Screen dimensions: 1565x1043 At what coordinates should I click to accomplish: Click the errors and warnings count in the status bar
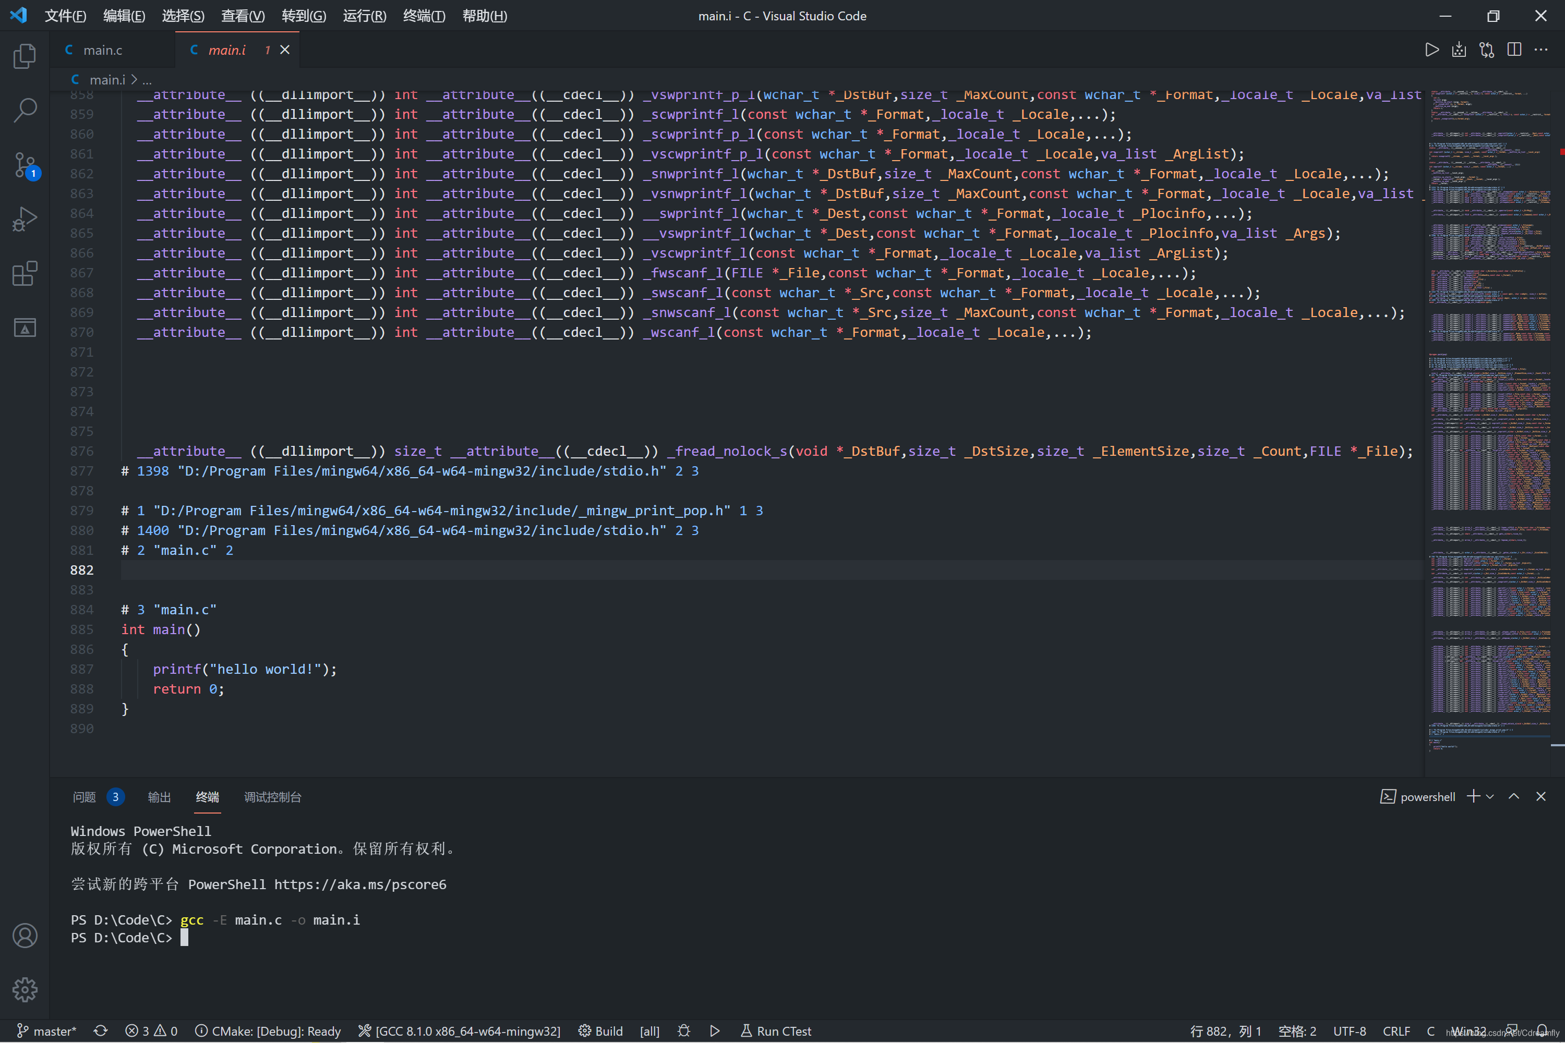coord(151,1030)
